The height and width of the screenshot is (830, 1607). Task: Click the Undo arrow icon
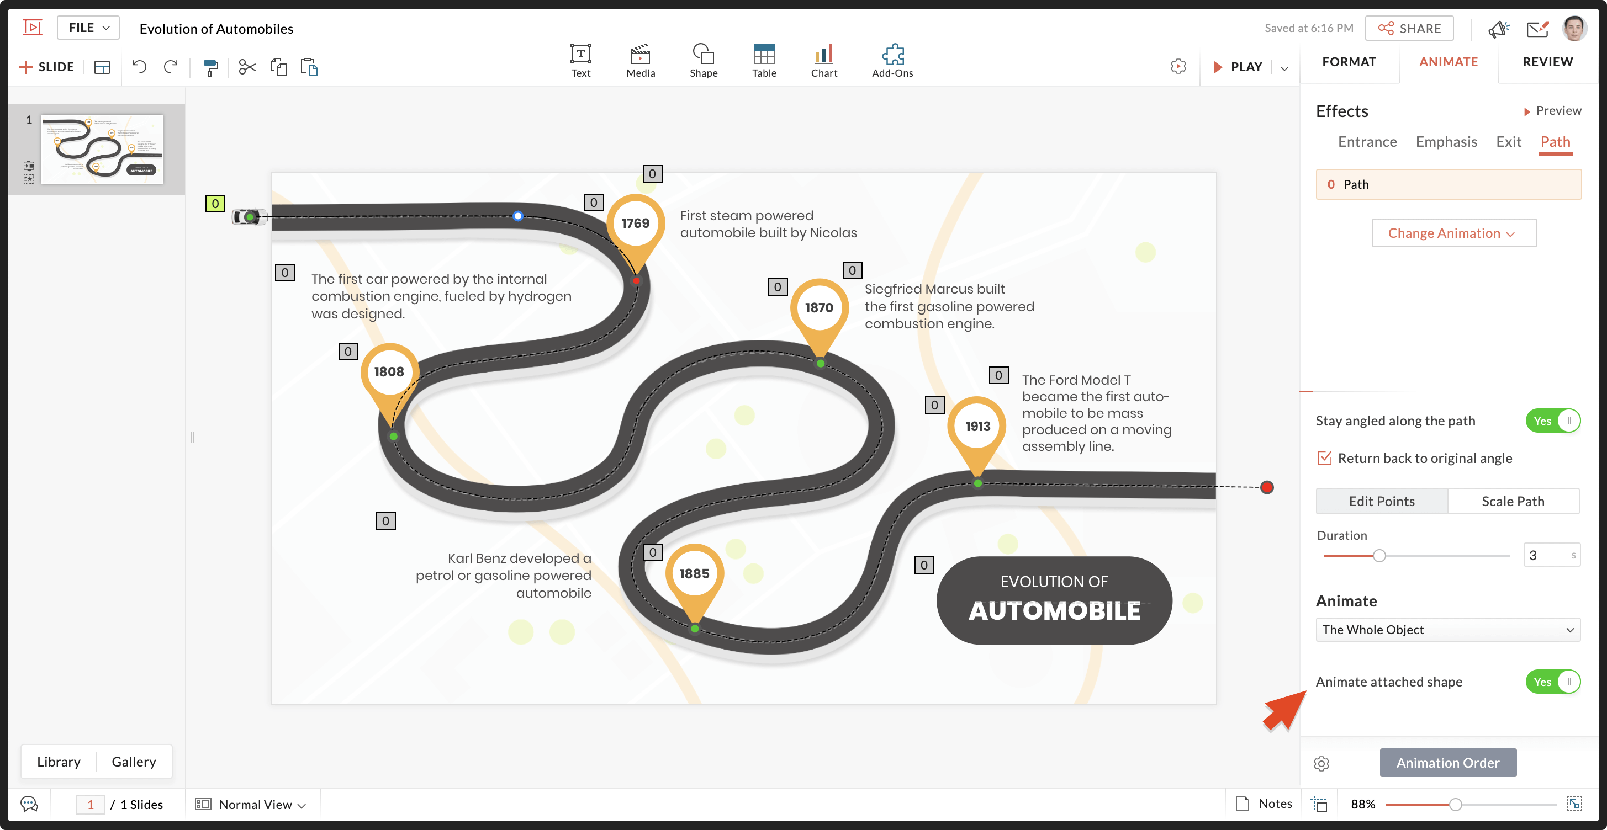[139, 67]
